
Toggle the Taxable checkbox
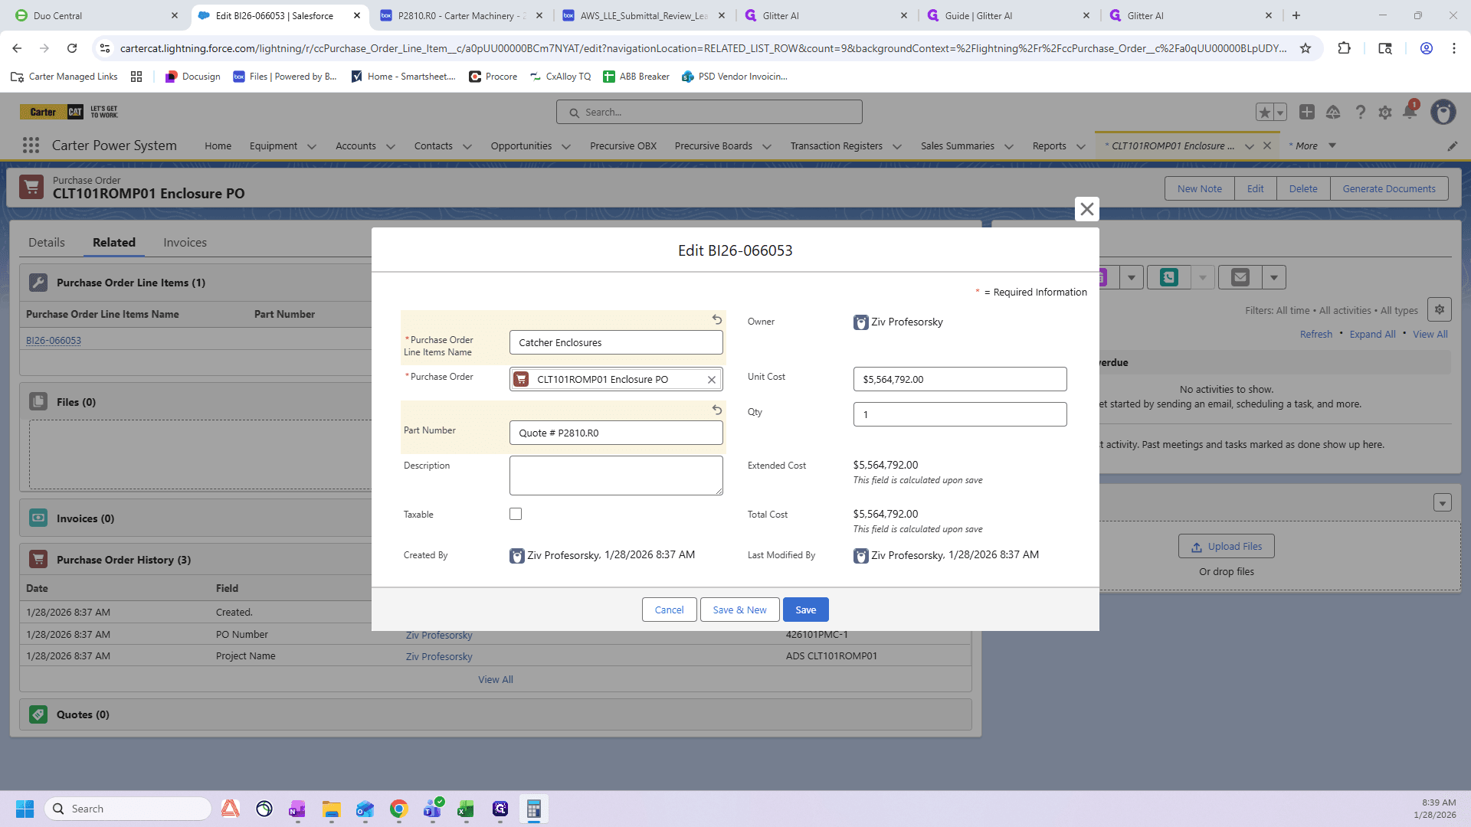[516, 514]
